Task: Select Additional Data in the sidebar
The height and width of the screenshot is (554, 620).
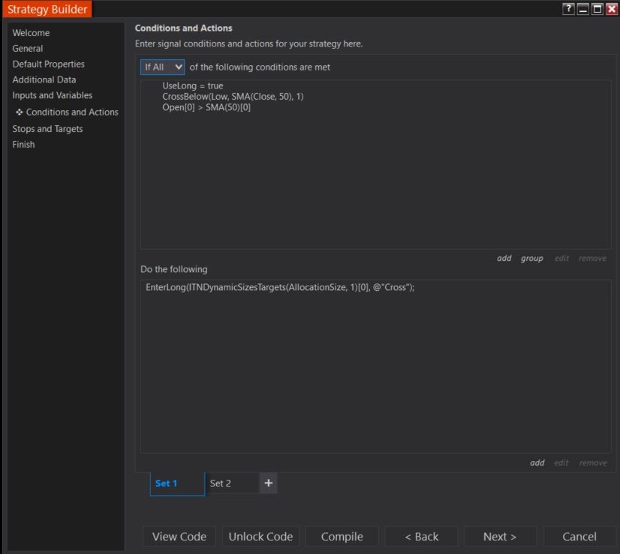Action: (44, 79)
